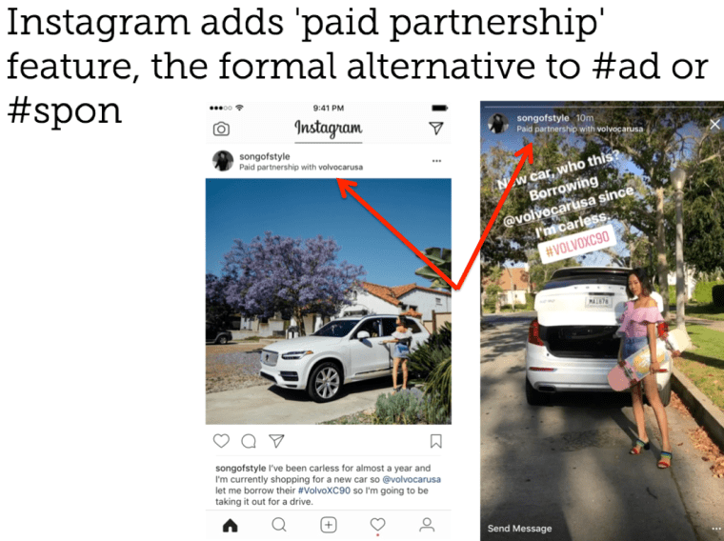Open post options three-dot menu
Viewport: 724px width, 541px height.
(436, 161)
